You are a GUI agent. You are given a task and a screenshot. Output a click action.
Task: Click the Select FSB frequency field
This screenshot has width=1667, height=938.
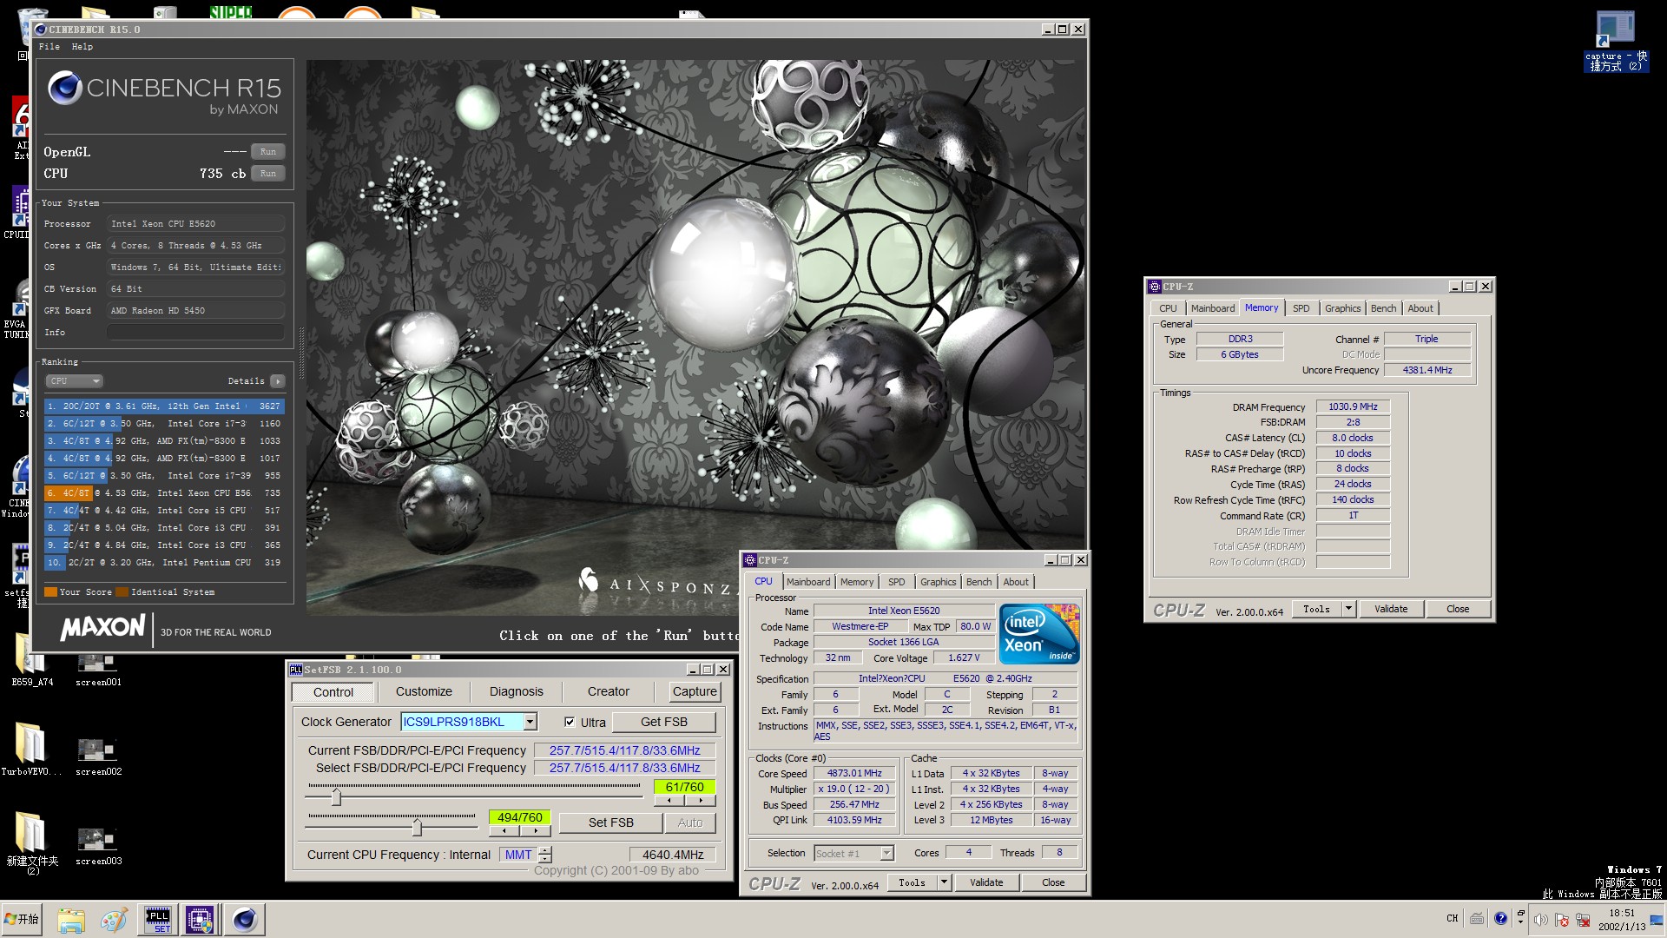click(x=624, y=768)
